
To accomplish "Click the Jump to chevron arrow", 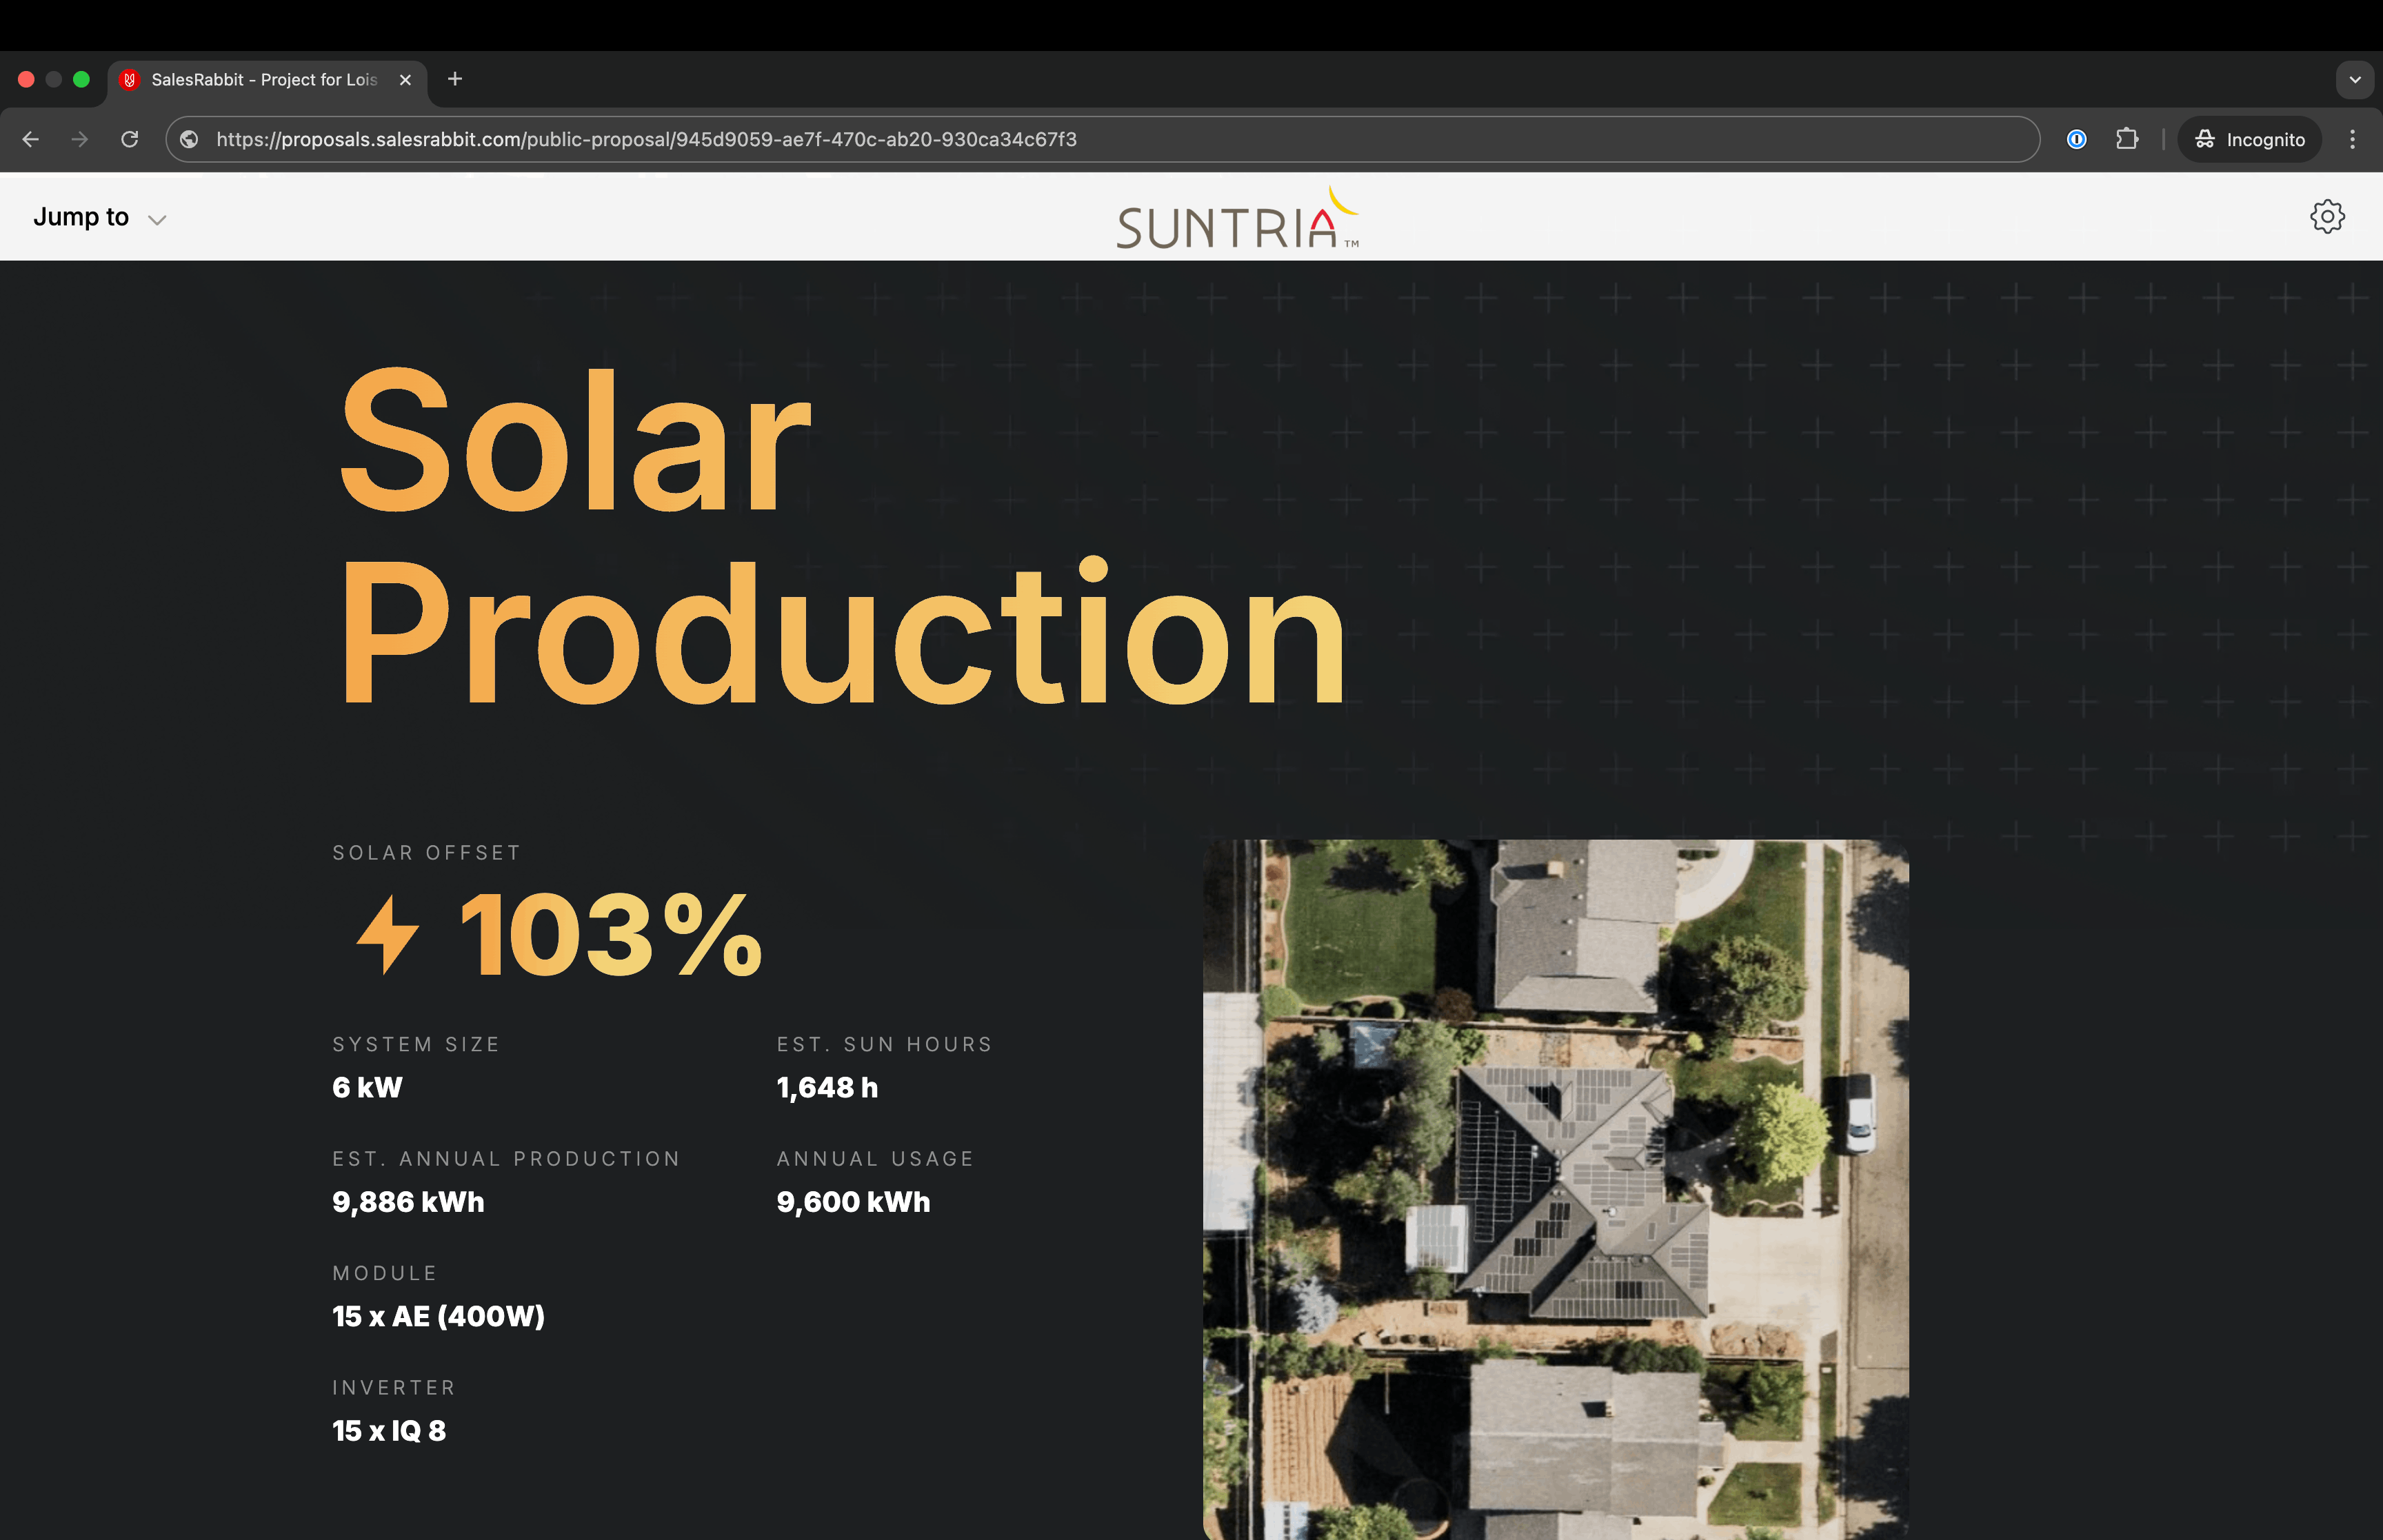I will tap(157, 219).
